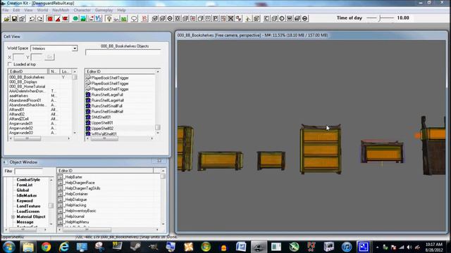451x253 pixels.
Task: Toggle the light bulb toolbar icon
Action: coord(109,19)
